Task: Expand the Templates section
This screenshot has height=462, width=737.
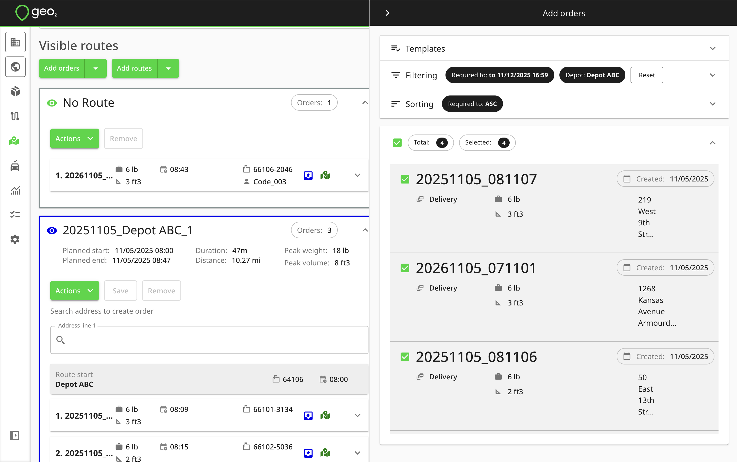Action: 713,49
